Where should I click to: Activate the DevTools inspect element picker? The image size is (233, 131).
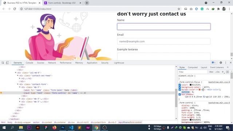pyautogui.click(x=3, y=63)
